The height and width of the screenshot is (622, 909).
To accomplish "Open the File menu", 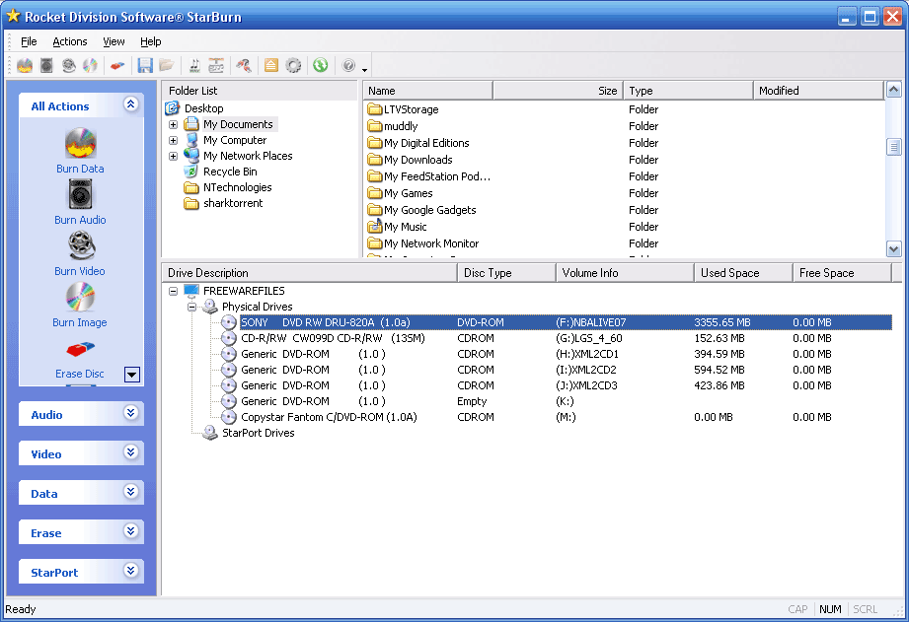I will tap(29, 41).
